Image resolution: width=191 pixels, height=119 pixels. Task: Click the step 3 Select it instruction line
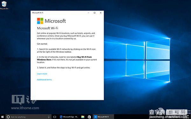click(64, 68)
